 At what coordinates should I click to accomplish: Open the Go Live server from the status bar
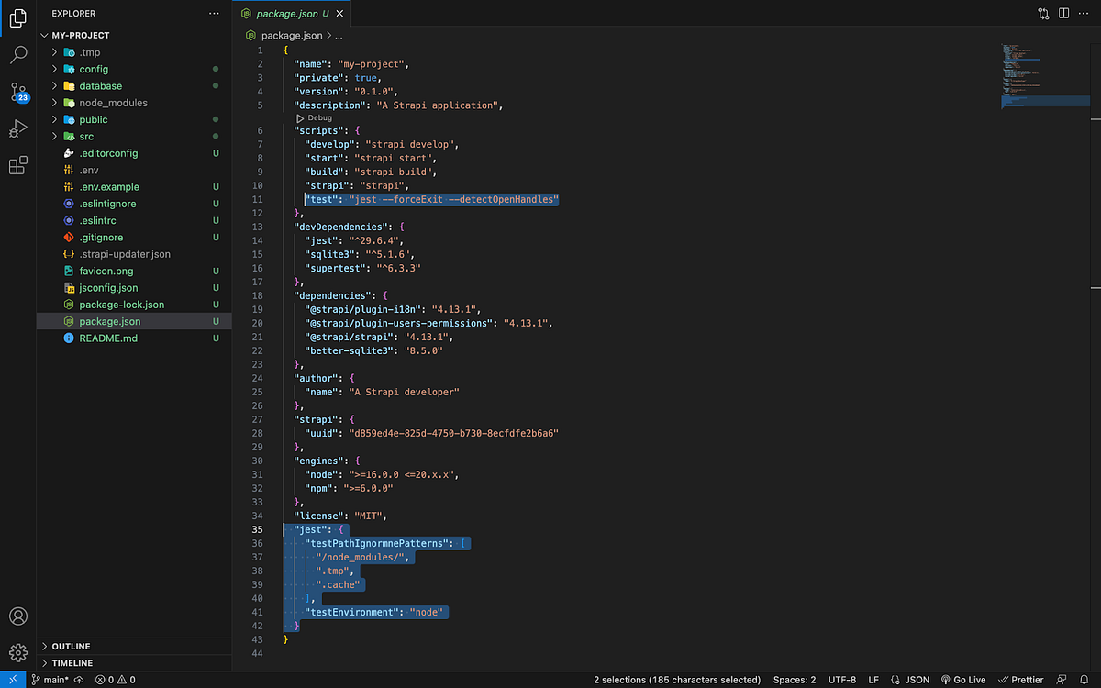pos(964,680)
